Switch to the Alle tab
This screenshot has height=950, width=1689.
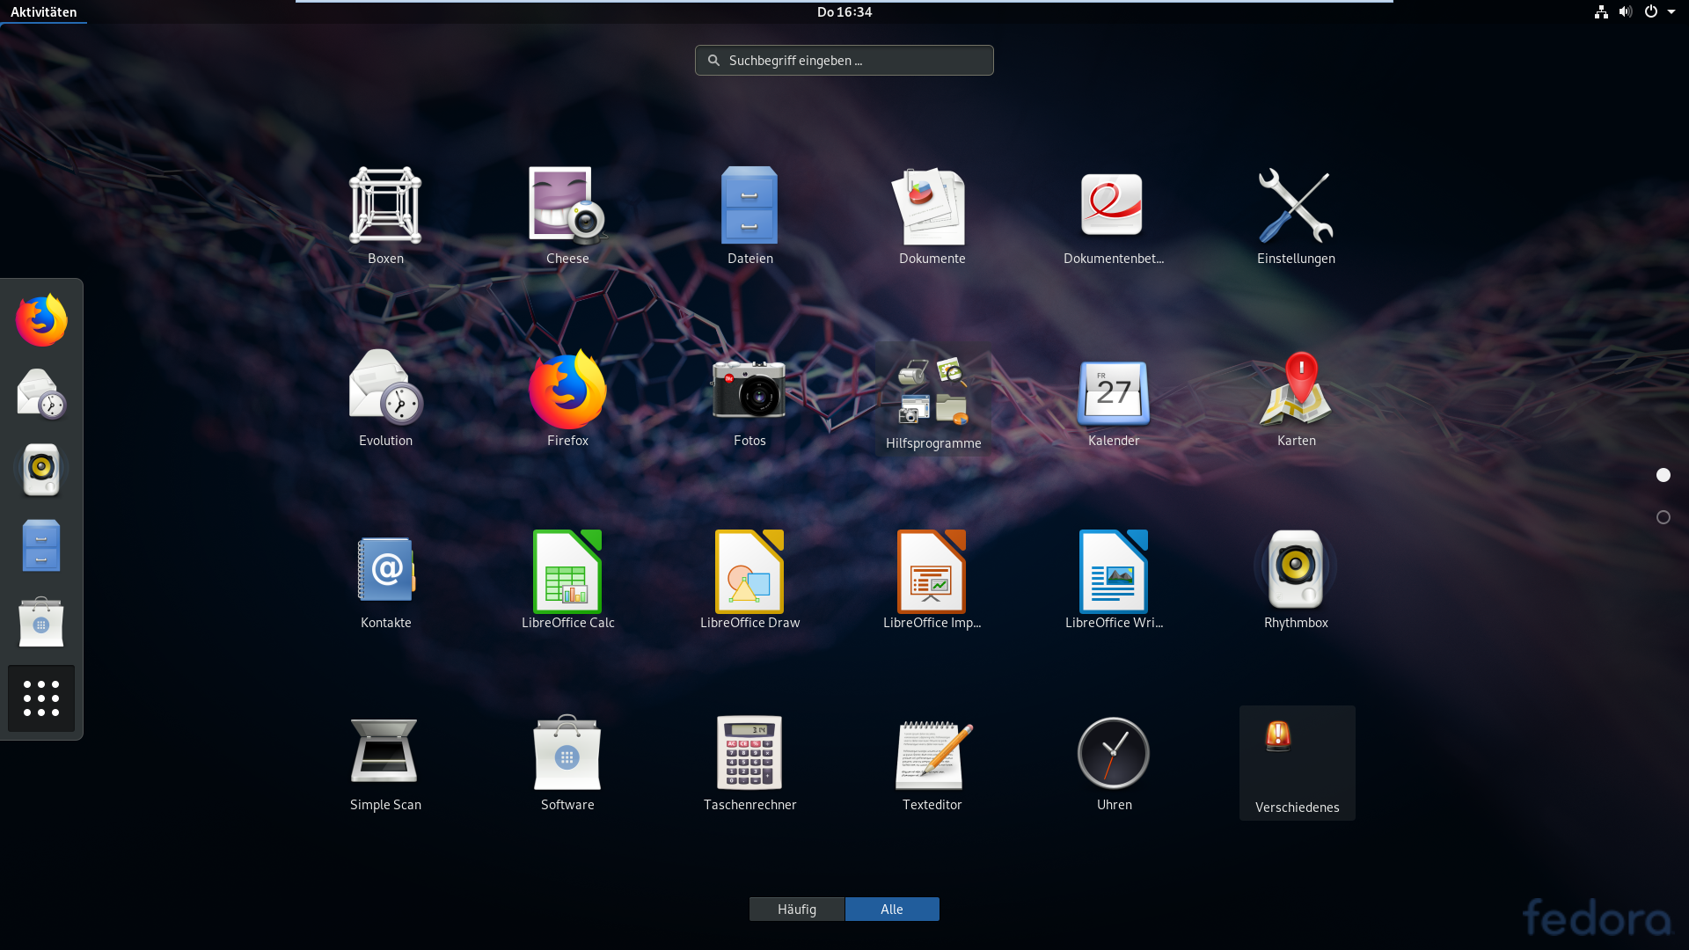[x=892, y=910]
